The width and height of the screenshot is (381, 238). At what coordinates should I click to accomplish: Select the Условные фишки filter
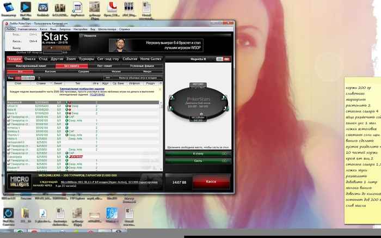[142, 66]
